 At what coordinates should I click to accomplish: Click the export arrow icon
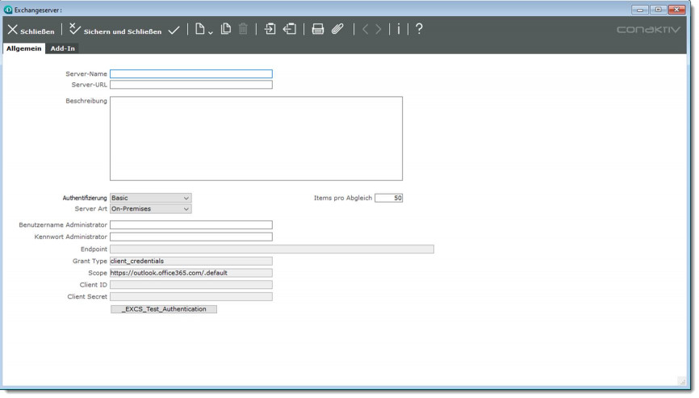tap(289, 30)
